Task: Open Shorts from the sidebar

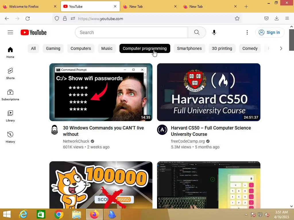Action: point(10,74)
